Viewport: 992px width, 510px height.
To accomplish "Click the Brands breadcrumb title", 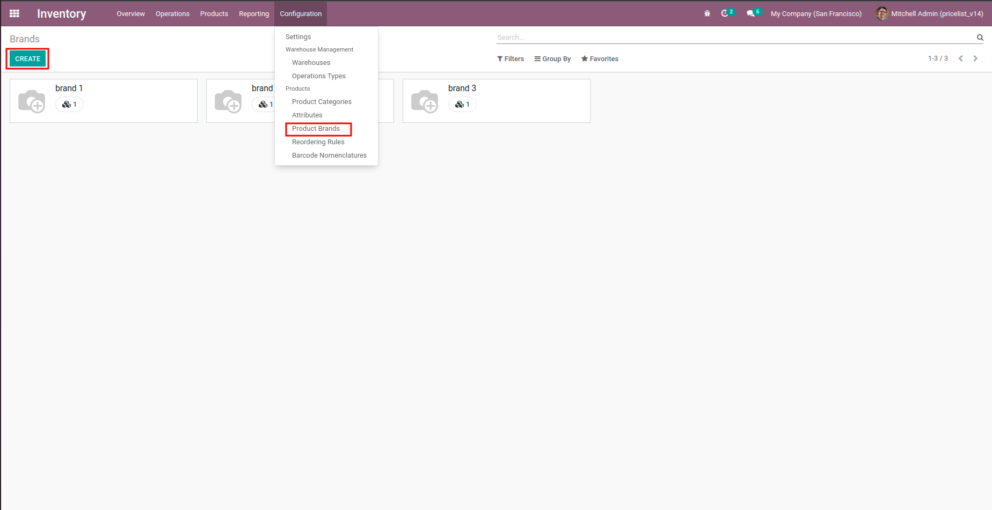I will [x=25, y=39].
